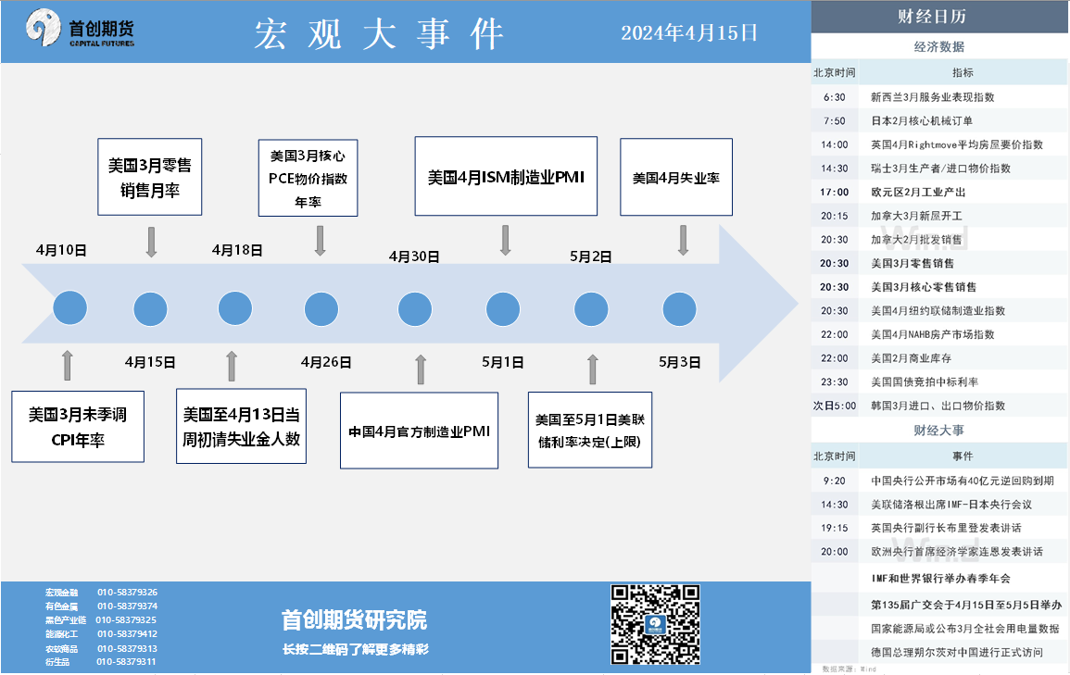Click the 5月2日 date label
1070x675 pixels.
591,257
